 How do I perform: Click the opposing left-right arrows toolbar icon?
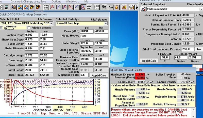[x=104, y=7]
